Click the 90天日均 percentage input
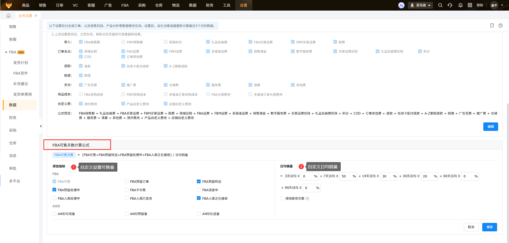 coord(312,188)
